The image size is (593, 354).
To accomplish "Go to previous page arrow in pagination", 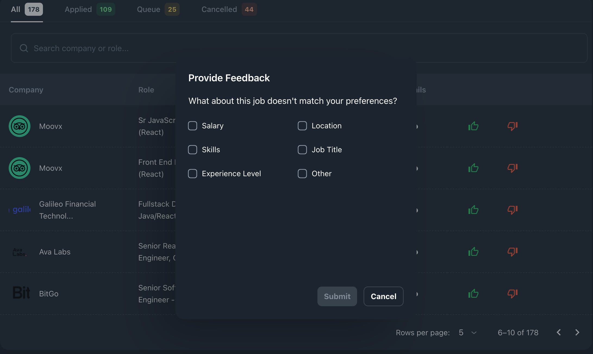I will coord(559,332).
